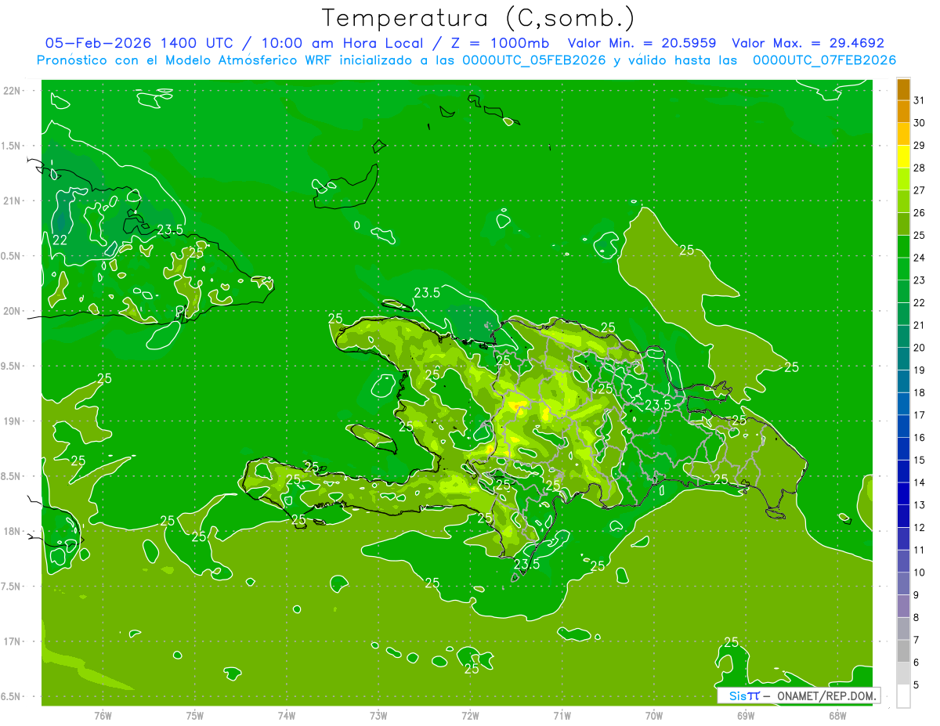Pick the color bar swatch between 25 and 26
940x726 pixels.
[903, 223]
